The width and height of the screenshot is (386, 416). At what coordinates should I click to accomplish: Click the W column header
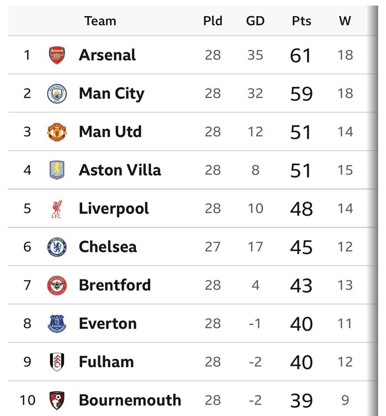345,21
